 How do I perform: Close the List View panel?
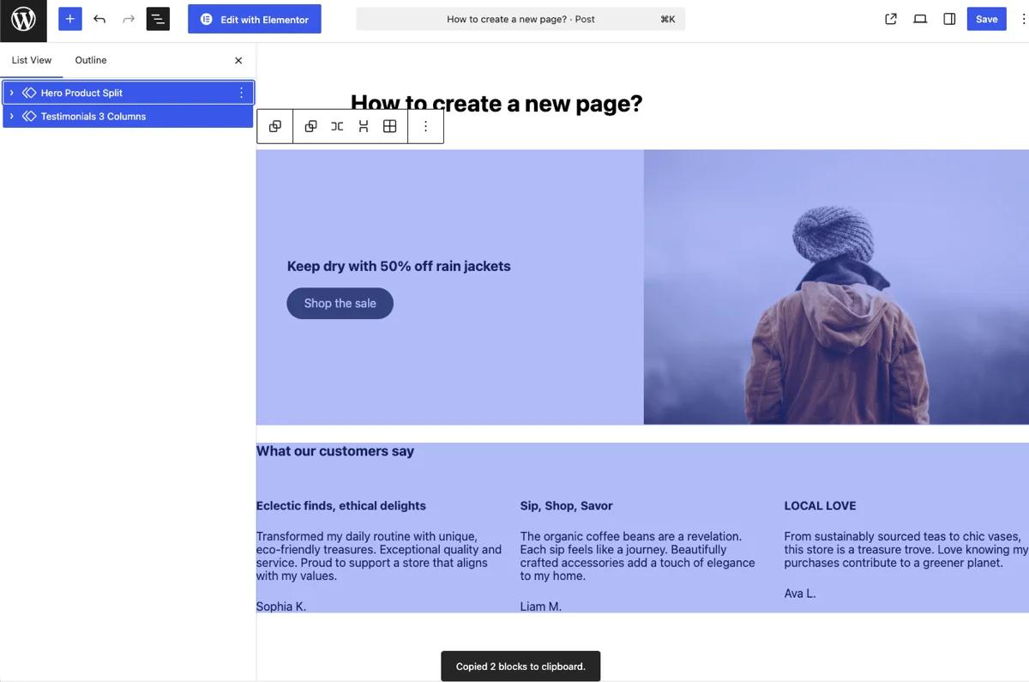(x=238, y=60)
